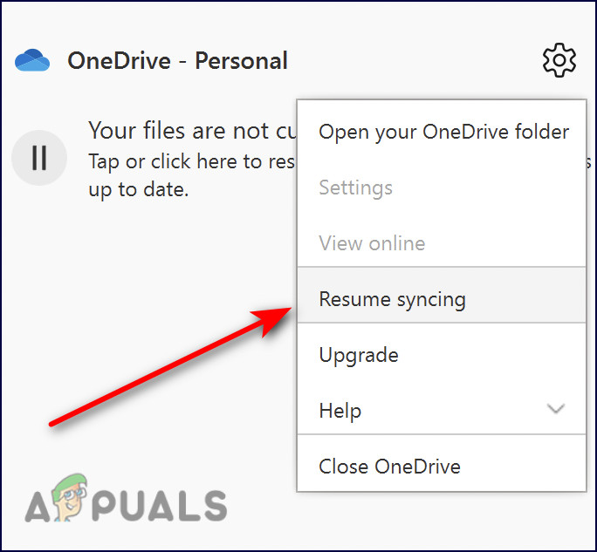Click the 'up to date.' text line
The height and width of the screenshot is (552, 597).
139,188
